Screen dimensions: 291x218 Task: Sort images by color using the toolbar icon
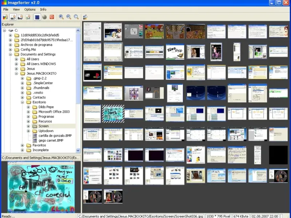click(x=5, y=17)
